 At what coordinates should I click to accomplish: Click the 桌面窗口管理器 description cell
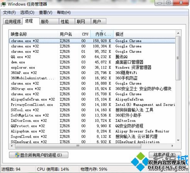coord(129,62)
